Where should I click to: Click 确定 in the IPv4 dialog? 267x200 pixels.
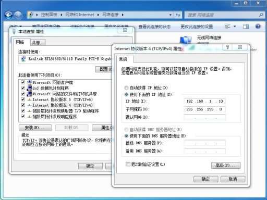(x=206, y=179)
